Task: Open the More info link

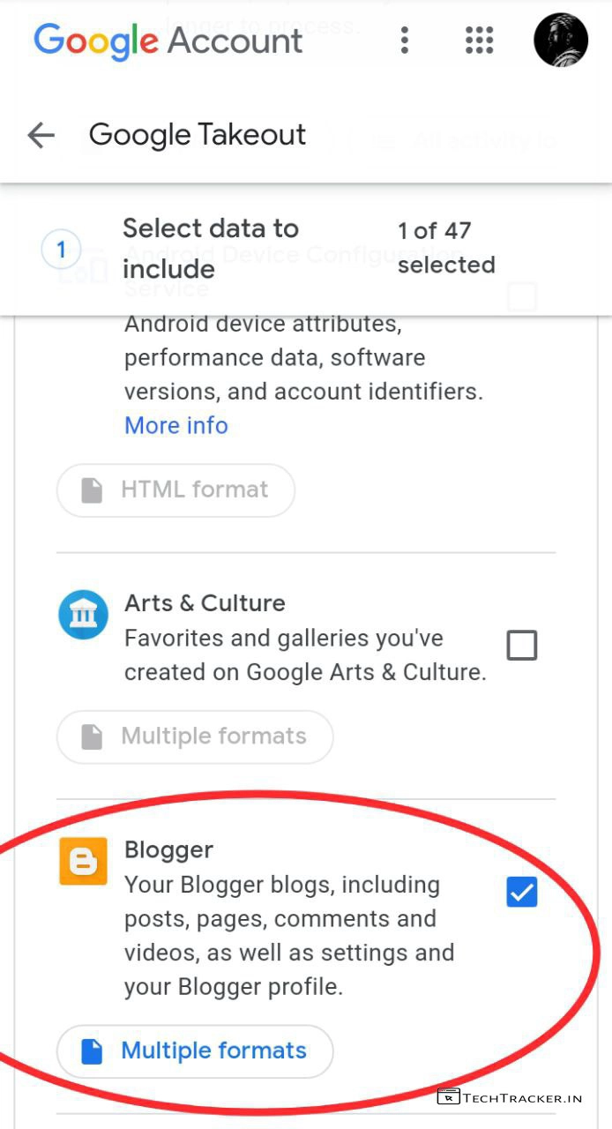Action: [x=176, y=425]
